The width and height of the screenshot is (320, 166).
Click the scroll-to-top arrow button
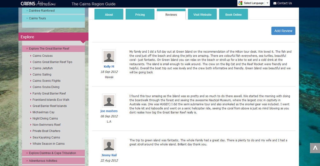[315, 148]
